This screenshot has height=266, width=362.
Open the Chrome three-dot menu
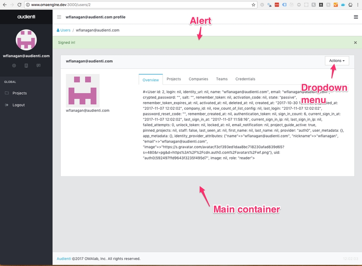(x=358, y=5)
